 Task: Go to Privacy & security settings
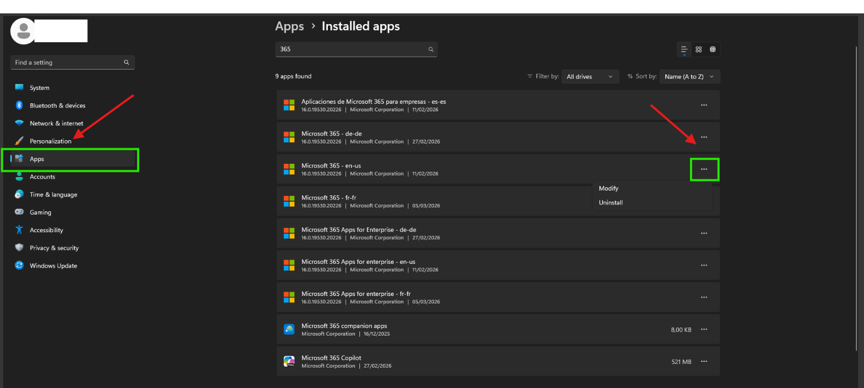pyautogui.click(x=72, y=248)
